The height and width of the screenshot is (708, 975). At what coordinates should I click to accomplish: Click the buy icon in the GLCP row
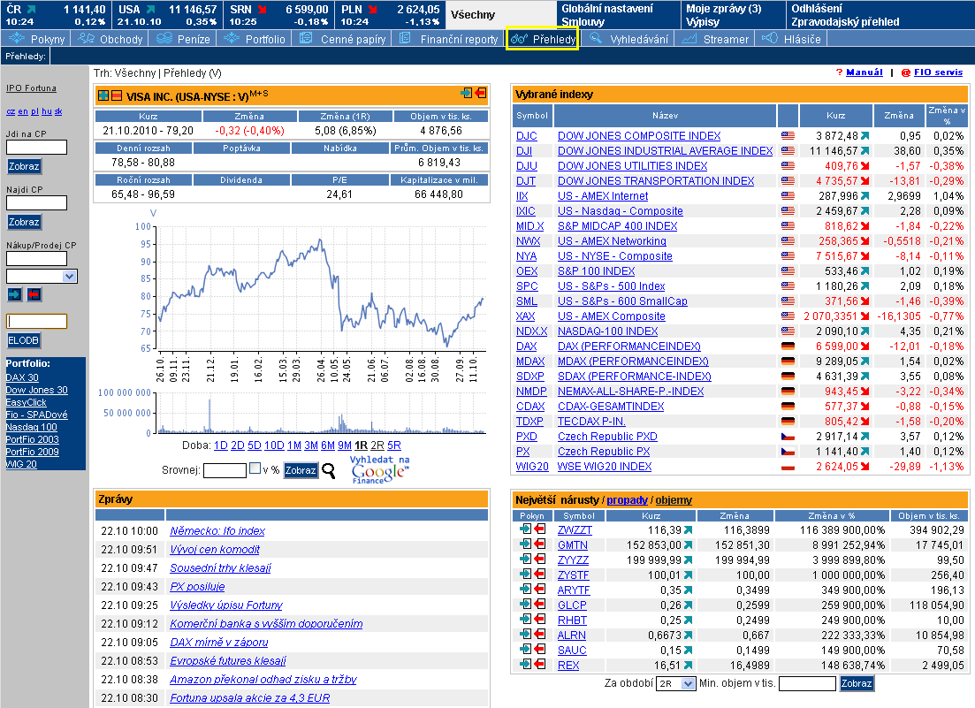[x=525, y=605]
